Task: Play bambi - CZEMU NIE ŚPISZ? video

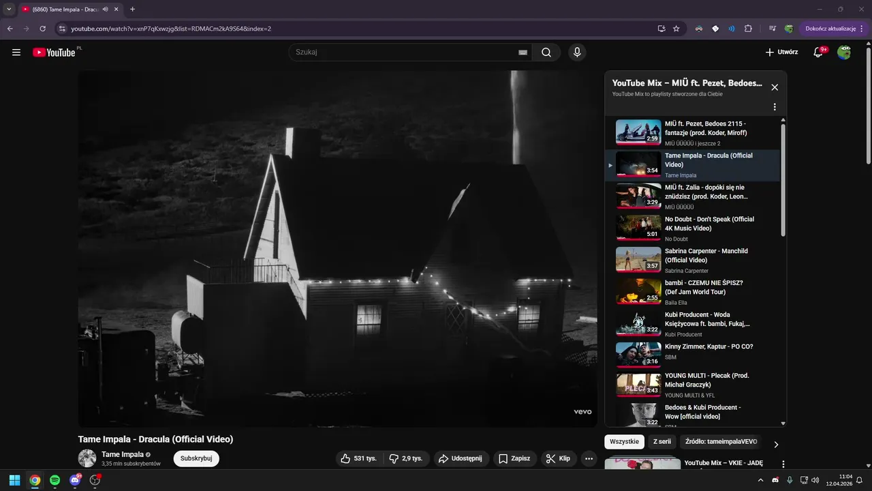Action: (x=692, y=292)
